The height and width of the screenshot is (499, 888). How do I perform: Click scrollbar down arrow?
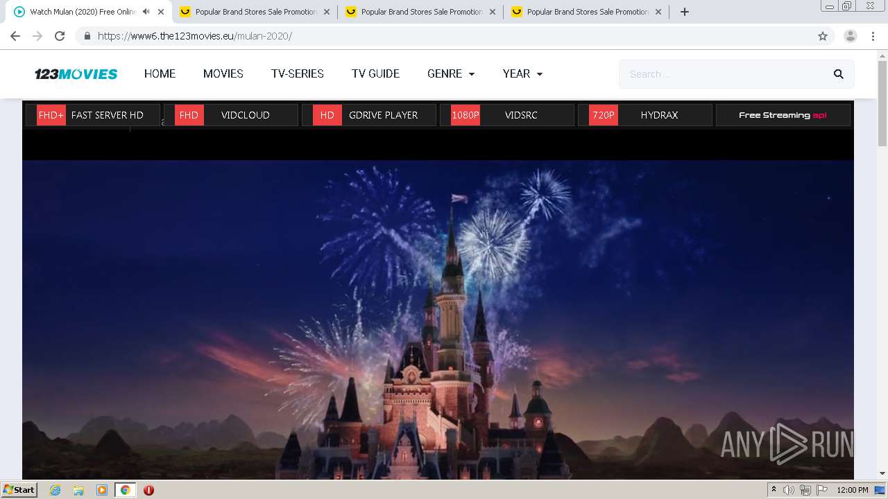pos(882,473)
